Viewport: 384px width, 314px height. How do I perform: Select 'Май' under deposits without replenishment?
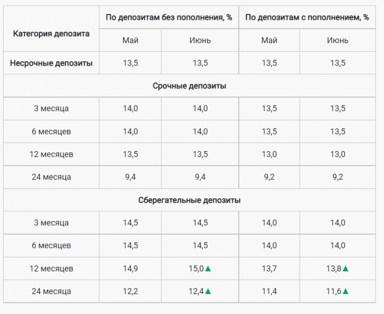130,40
